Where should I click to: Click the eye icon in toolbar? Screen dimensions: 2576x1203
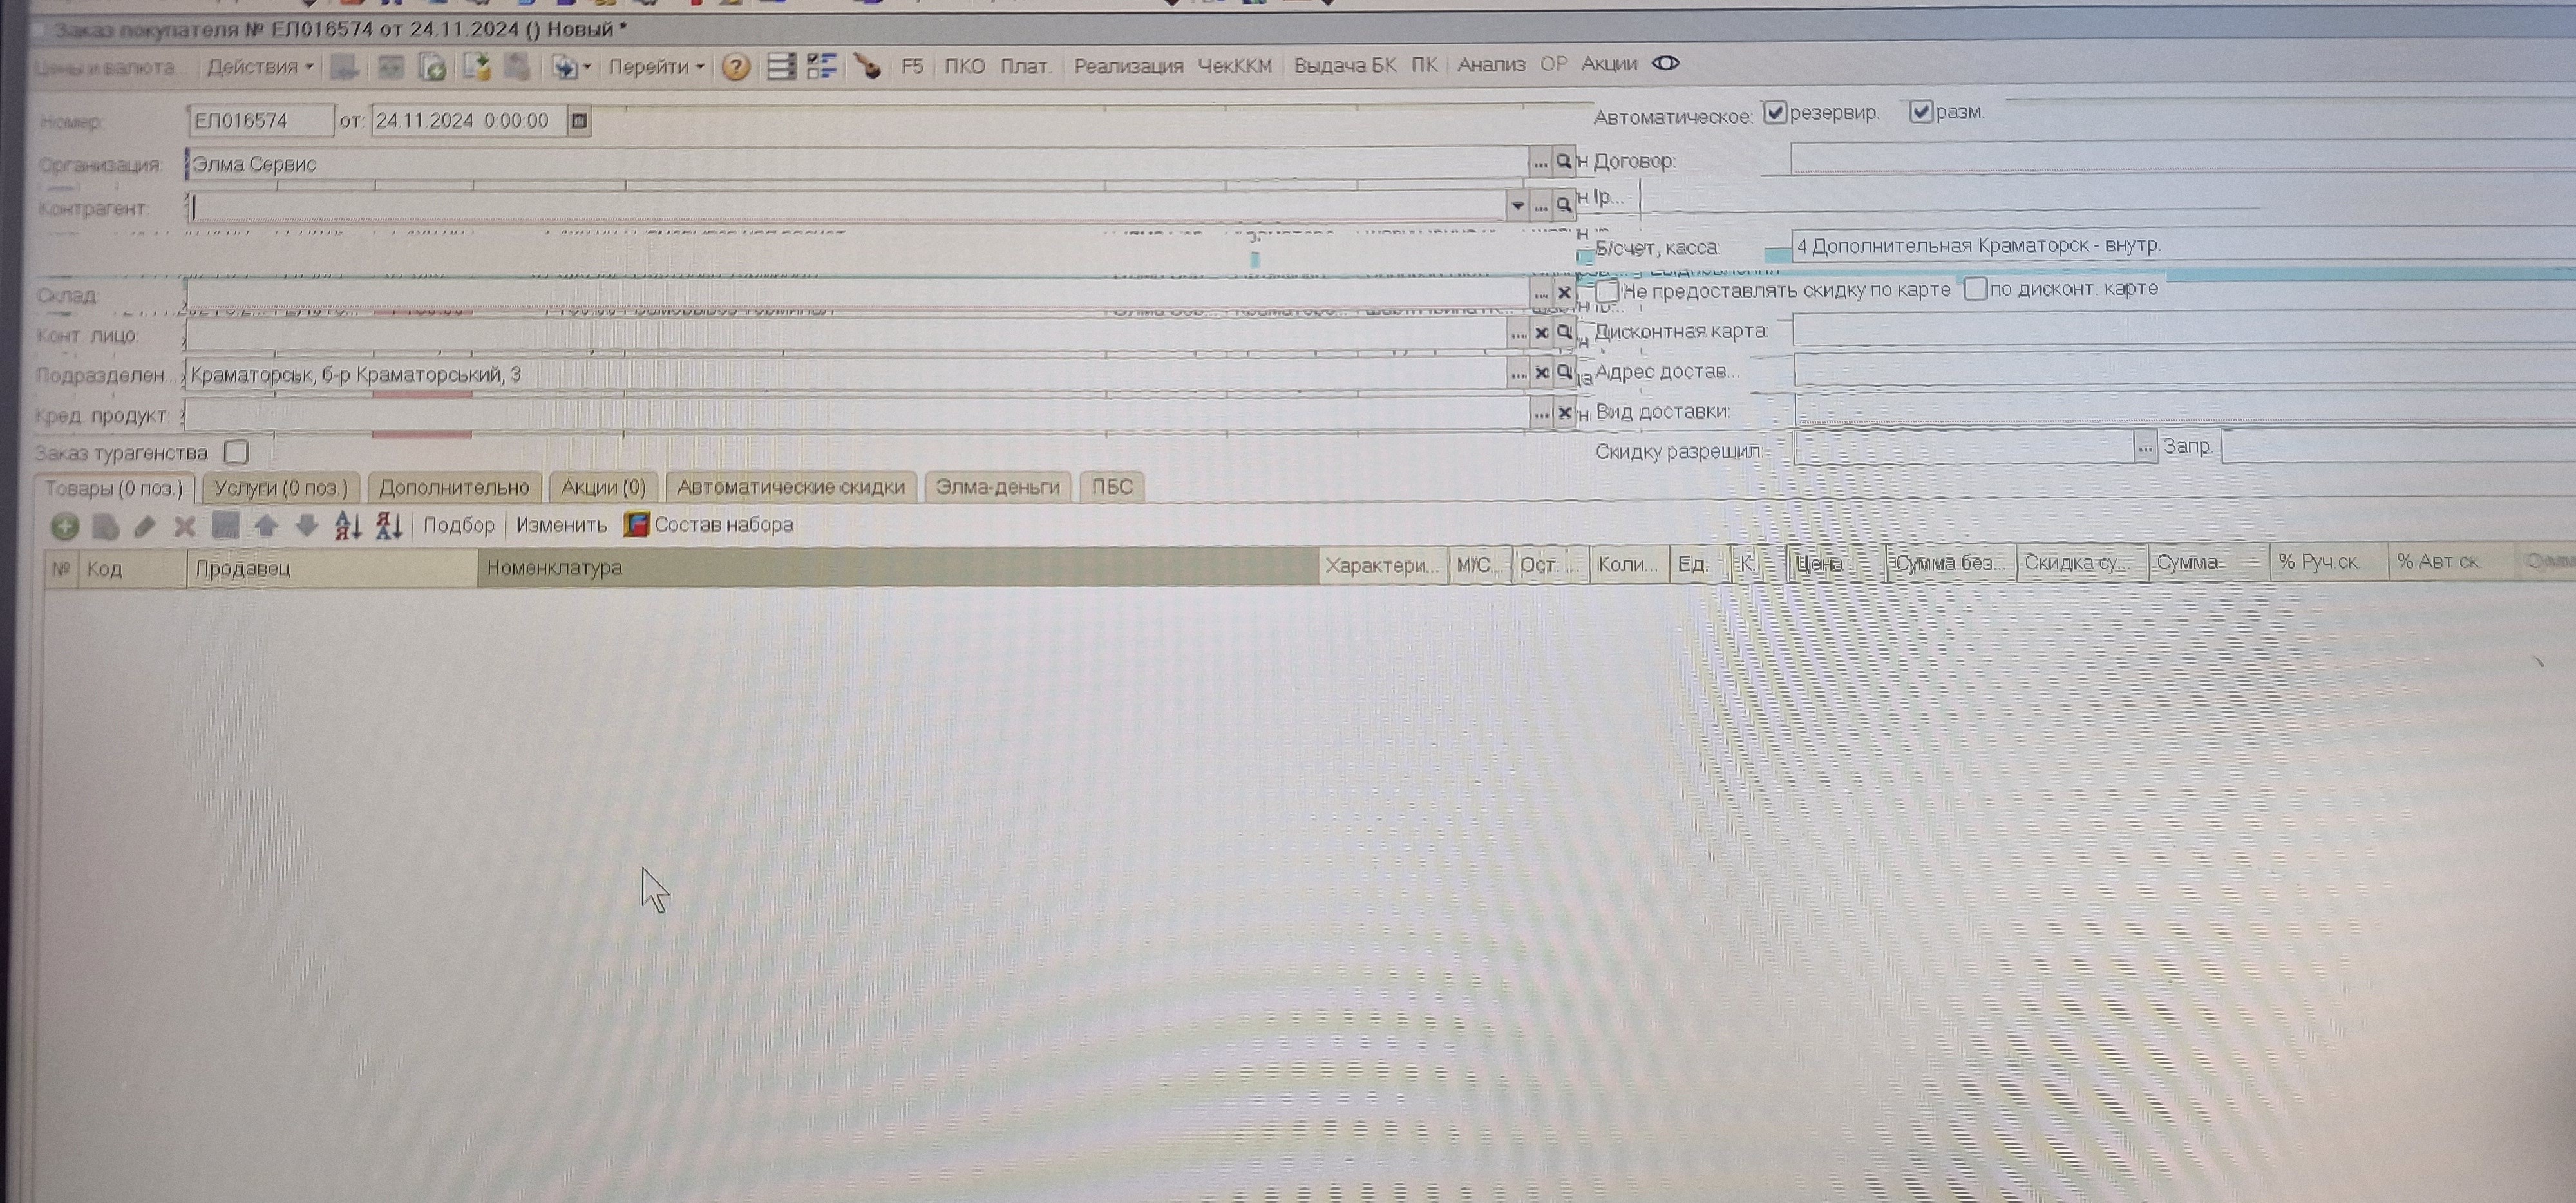pos(1665,63)
